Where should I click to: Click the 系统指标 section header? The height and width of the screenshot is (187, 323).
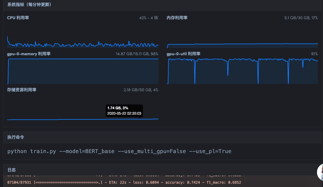[29, 5]
